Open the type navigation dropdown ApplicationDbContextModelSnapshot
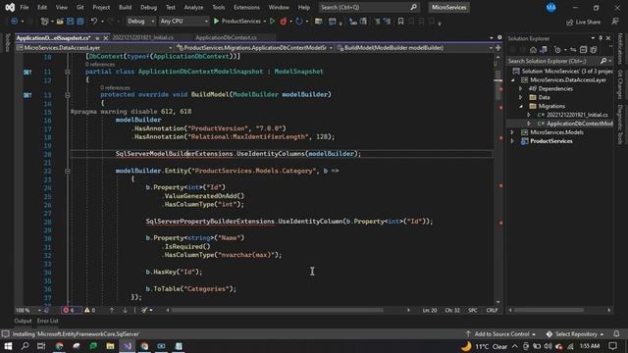628x353 pixels. [254, 48]
